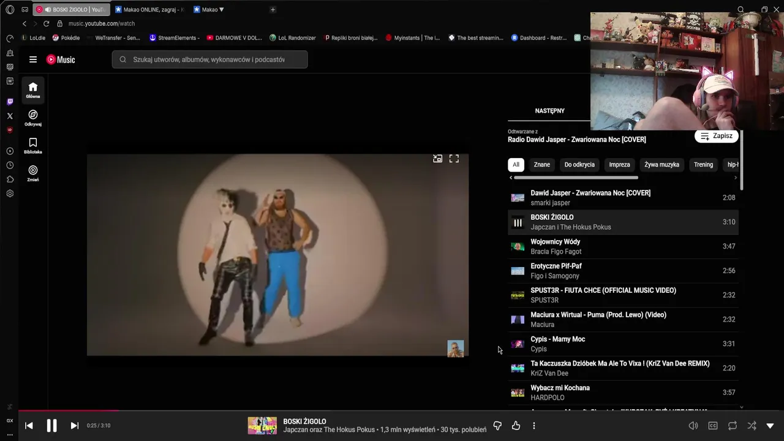Open the YouTube Music hamburger menu
Viewport: 784px width, 441px height.
[33, 59]
